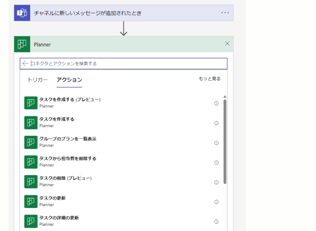
Task: Click the もっと見る link
Action: (210, 79)
